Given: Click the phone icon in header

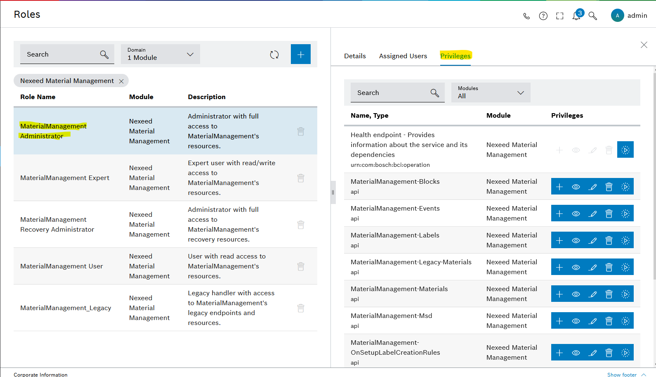Looking at the screenshot, I should [x=526, y=16].
